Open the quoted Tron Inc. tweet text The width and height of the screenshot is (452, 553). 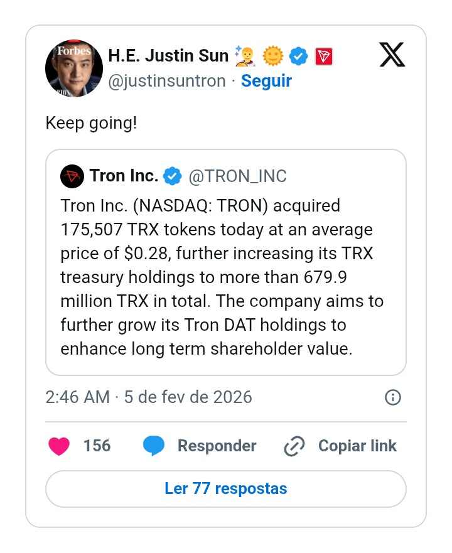click(223, 277)
